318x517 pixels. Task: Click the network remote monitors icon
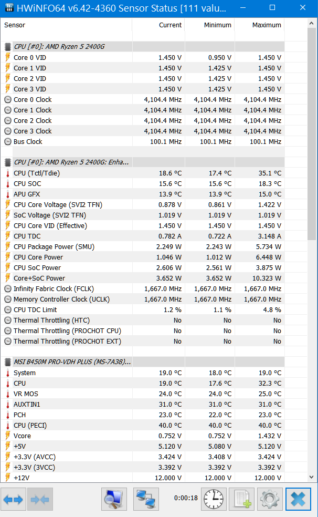pos(146,500)
